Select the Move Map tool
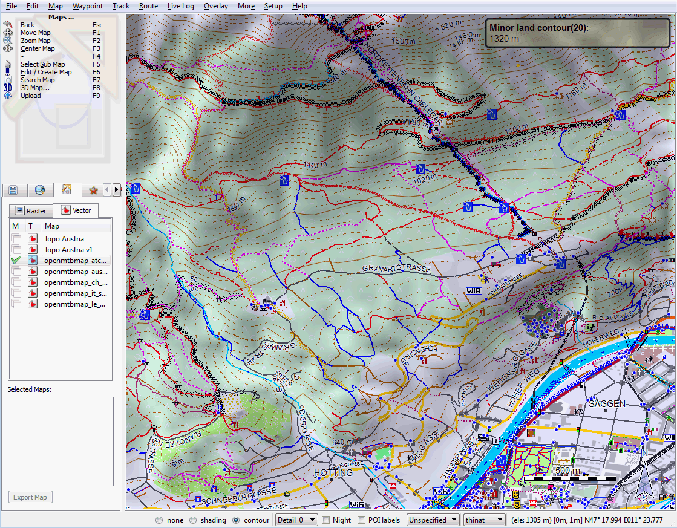677x528 pixels. pos(35,32)
